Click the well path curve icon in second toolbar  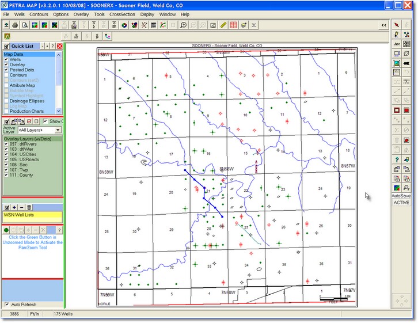[x=108, y=36]
